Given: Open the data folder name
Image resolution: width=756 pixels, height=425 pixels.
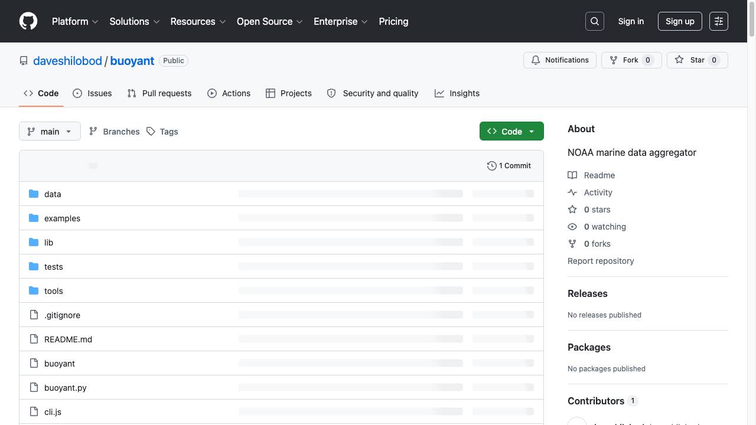Looking at the screenshot, I should [53, 194].
